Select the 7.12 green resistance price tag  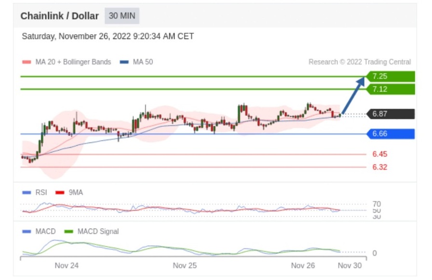[x=391, y=89]
